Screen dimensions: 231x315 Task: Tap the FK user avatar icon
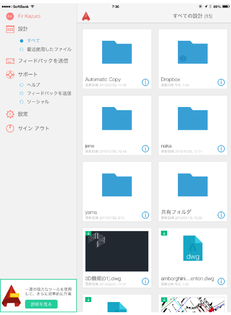pos(10,16)
